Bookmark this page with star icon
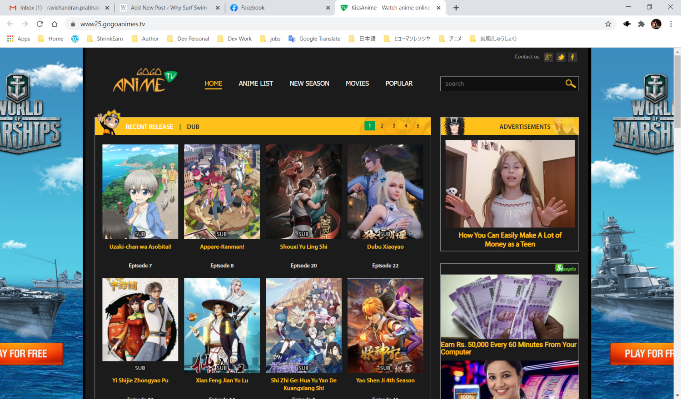This screenshot has width=681, height=399. [x=608, y=24]
